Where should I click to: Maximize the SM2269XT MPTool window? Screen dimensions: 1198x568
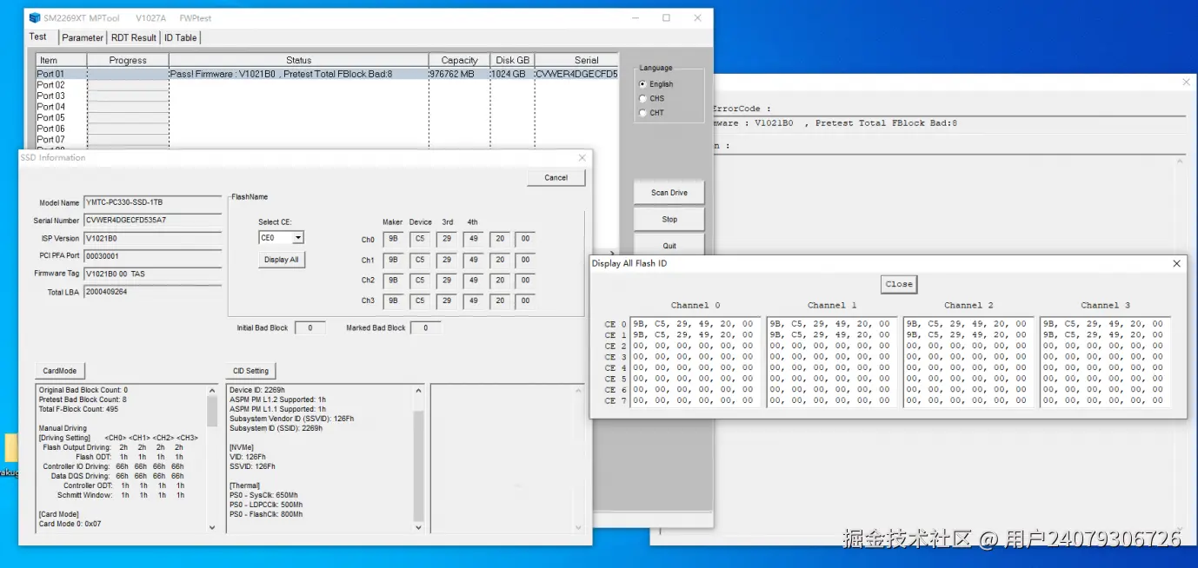(666, 17)
